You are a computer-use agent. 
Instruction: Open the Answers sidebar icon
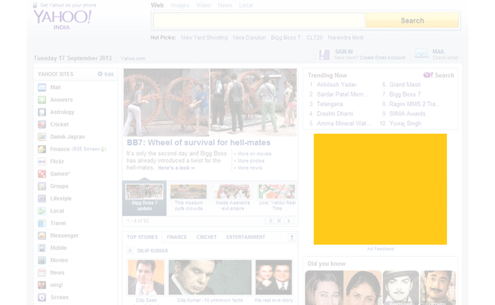(x=42, y=100)
